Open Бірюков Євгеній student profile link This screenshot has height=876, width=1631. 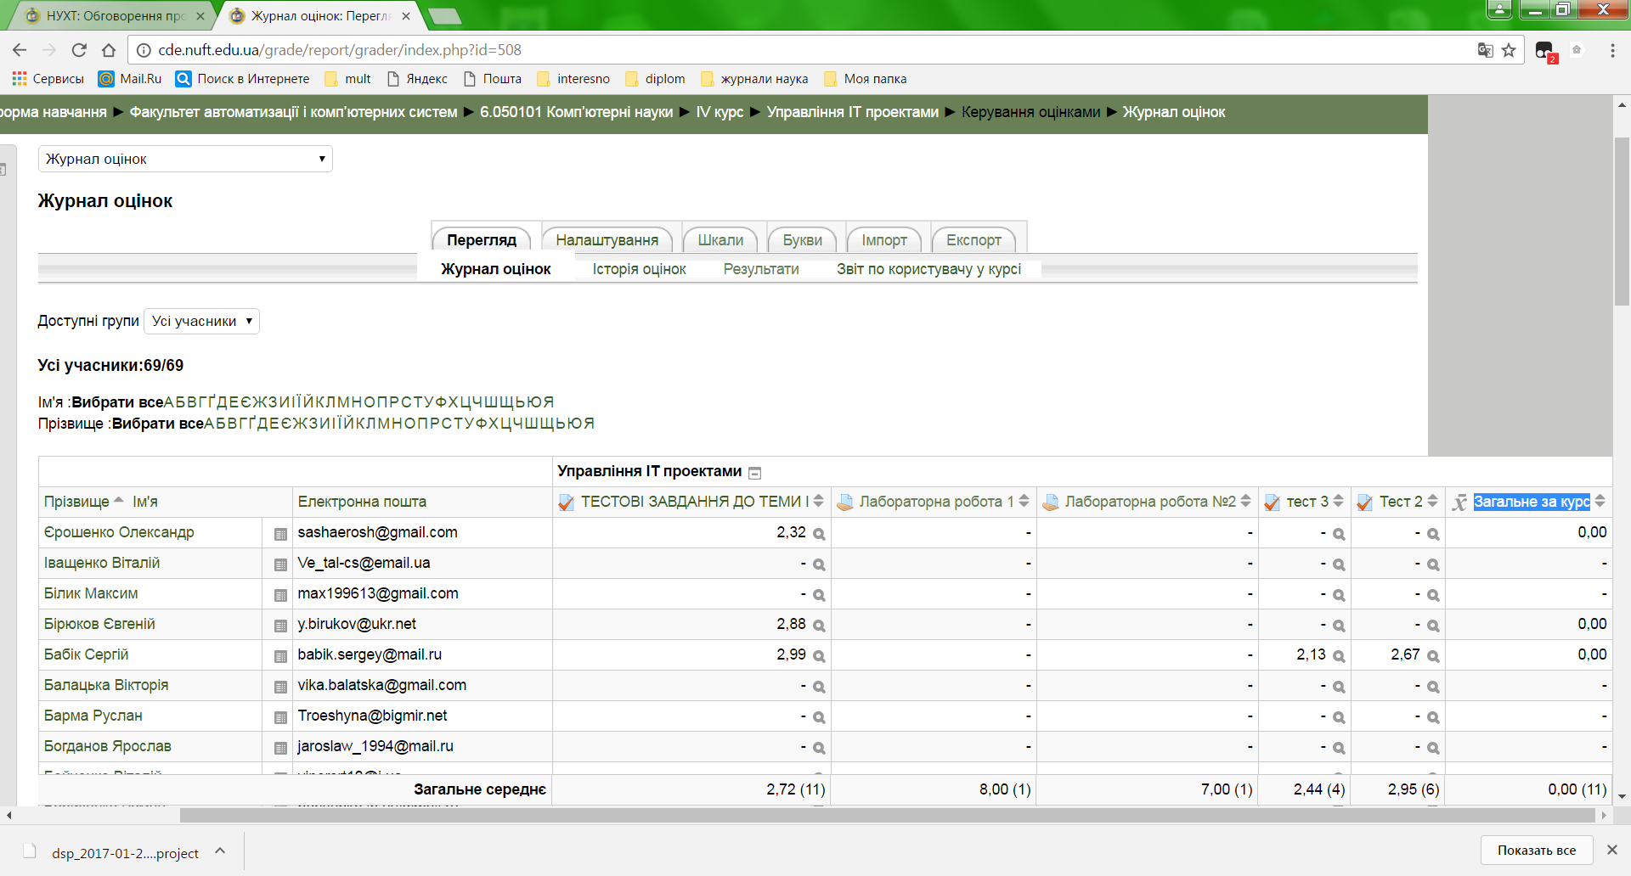click(x=99, y=624)
